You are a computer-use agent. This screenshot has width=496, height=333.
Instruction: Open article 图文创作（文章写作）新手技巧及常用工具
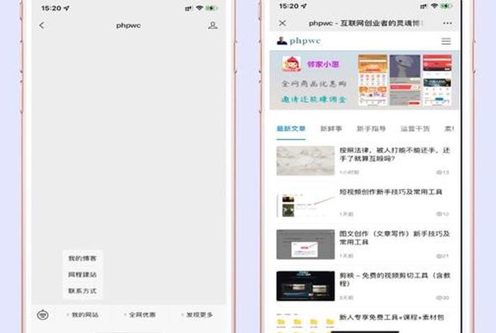(x=395, y=238)
